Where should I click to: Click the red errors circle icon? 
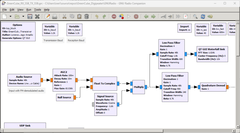pos(114,17)
